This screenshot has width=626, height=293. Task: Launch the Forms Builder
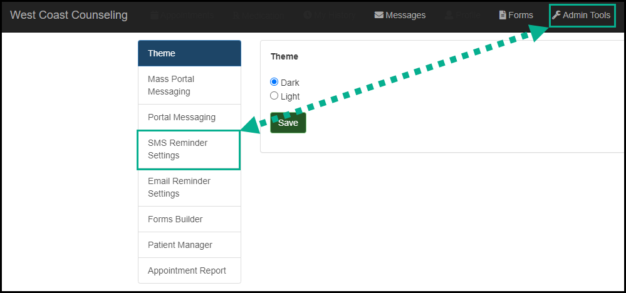coord(189,219)
